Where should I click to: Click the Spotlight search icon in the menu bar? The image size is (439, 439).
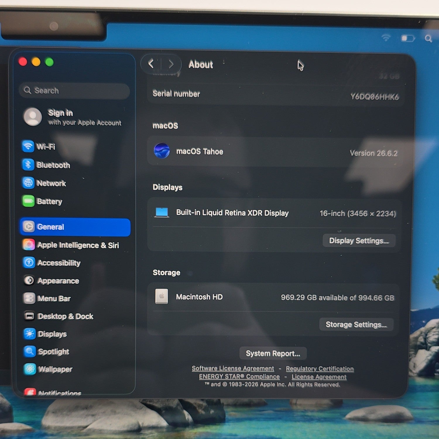428,39
